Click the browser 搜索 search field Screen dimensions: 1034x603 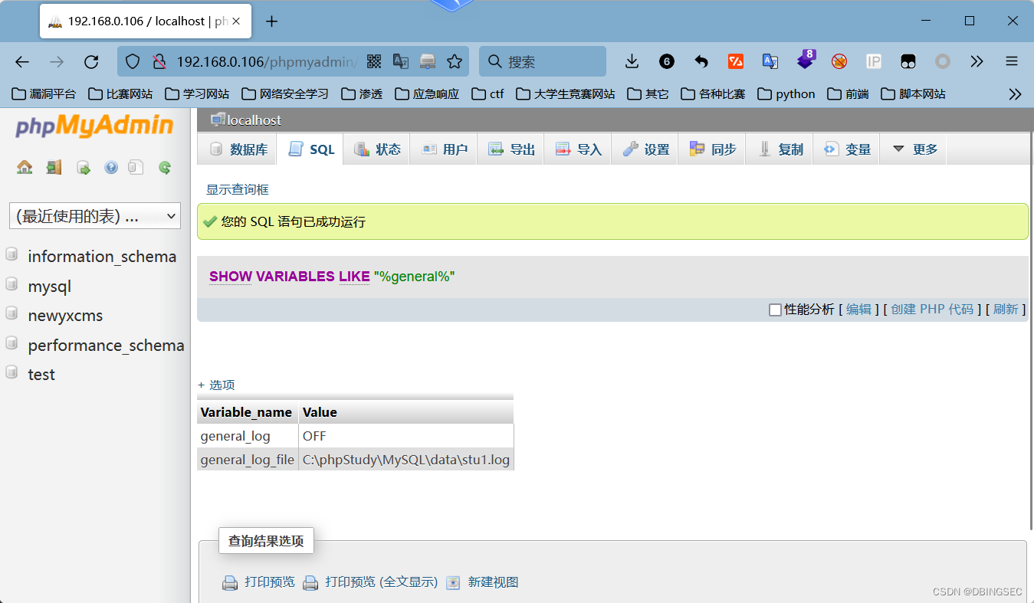543,61
